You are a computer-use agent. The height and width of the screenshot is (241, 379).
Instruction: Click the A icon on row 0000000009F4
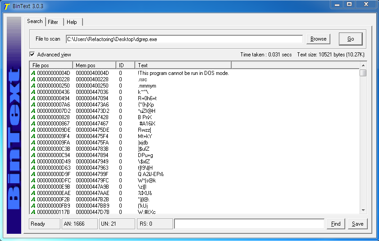click(33, 136)
